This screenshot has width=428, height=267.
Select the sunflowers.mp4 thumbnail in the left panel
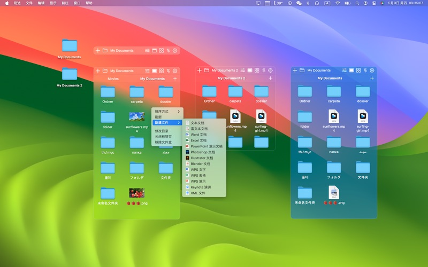(x=137, y=117)
